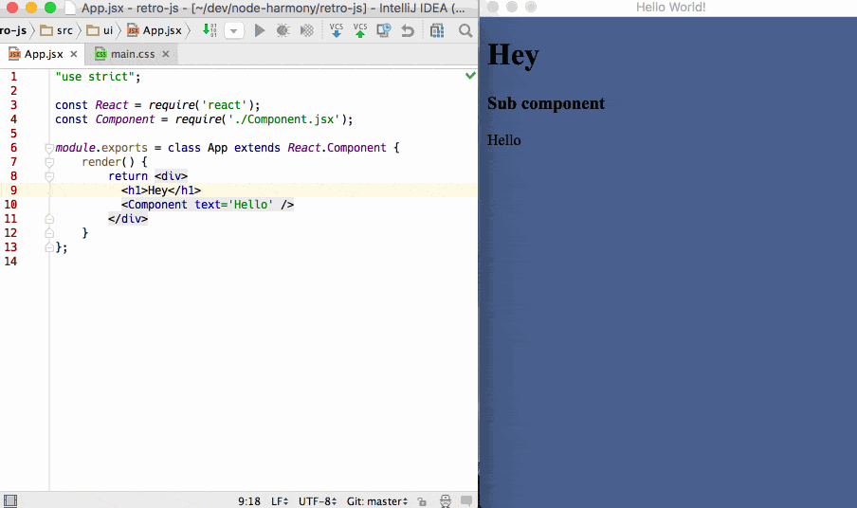Click the VCS Update Project icon

(337, 30)
